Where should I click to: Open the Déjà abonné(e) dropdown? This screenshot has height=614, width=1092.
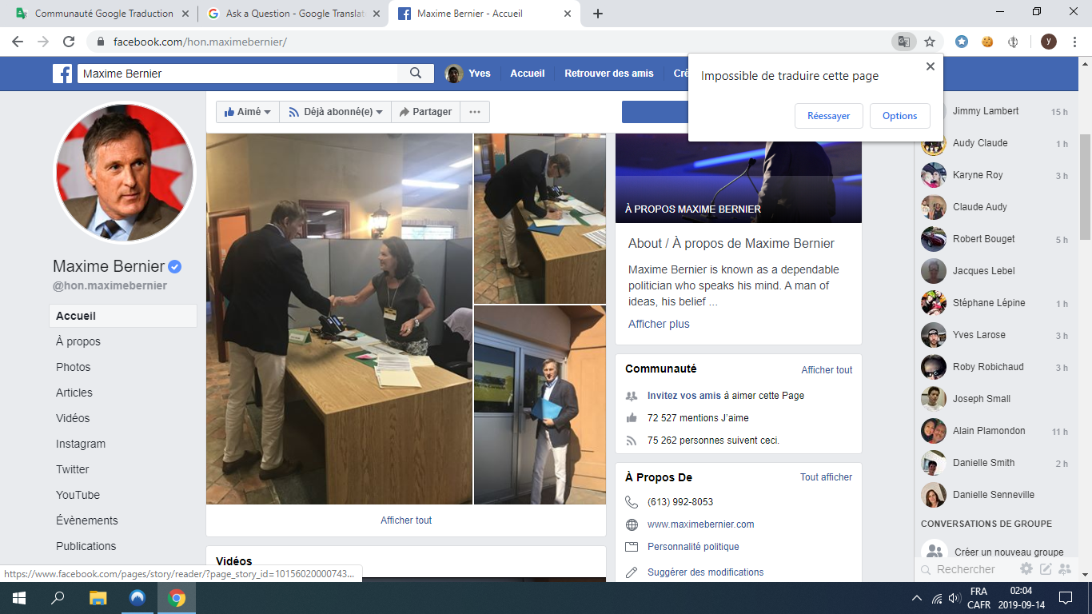click(335, 112)
